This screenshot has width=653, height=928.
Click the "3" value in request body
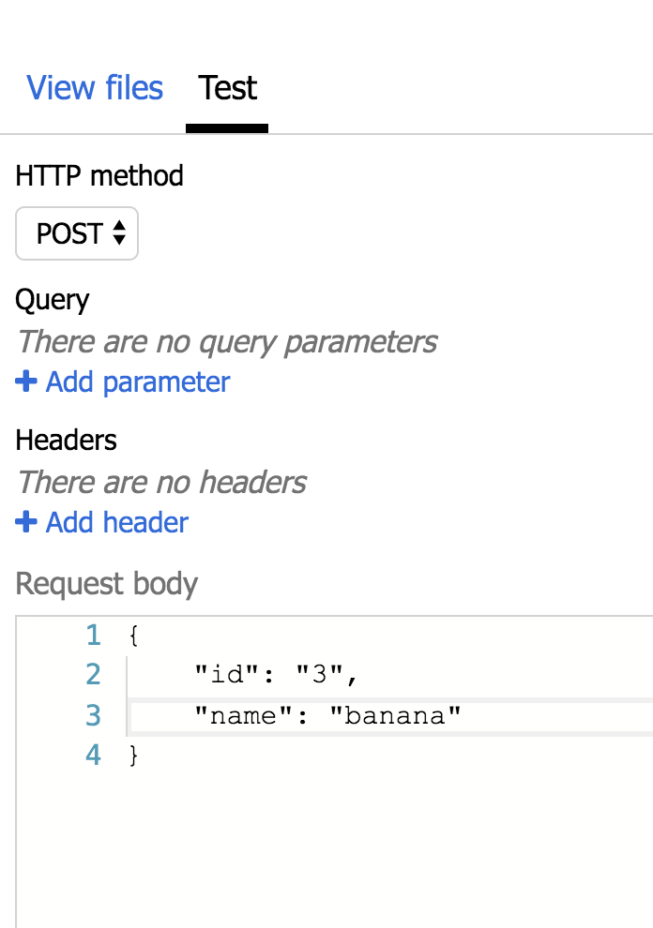tap(322, 675)
